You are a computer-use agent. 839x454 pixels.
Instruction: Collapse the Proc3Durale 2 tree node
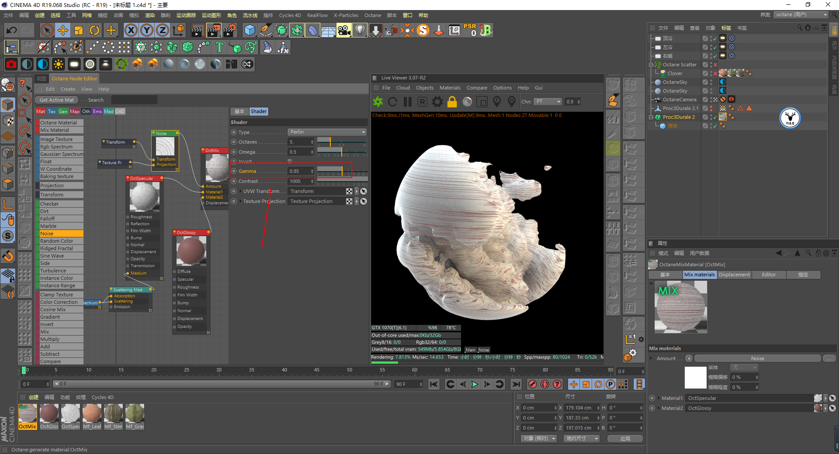coord(651,117)
